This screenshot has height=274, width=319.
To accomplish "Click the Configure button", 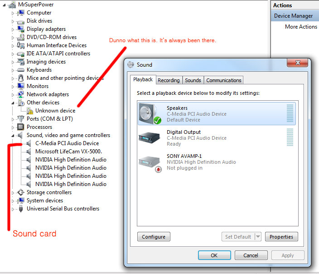I will click(154, 237).
